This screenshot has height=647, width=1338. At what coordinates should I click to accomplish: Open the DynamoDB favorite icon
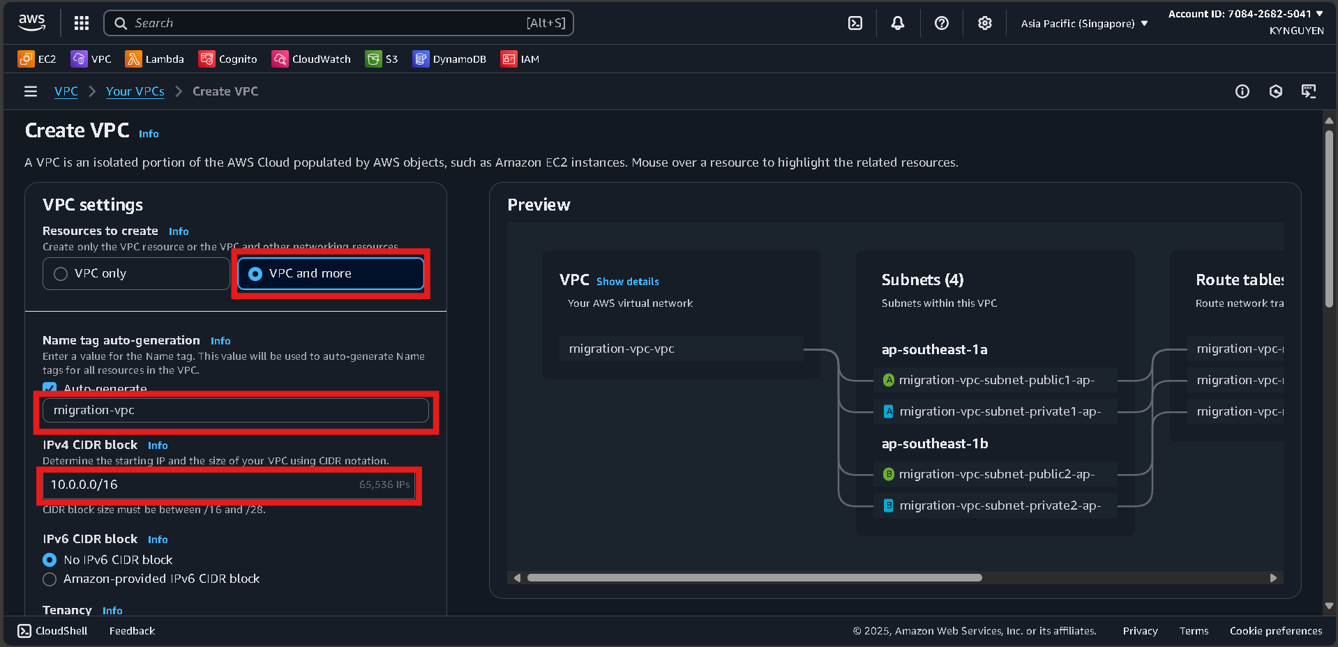[449, 59]
